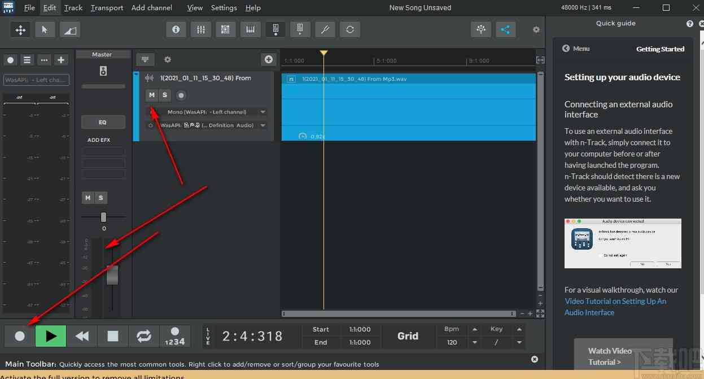Open the song info panel

176,29
